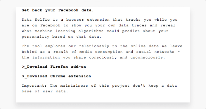Click the 'Get back your Facebook data' heading
206x109 pixels.
coord(58,10)
